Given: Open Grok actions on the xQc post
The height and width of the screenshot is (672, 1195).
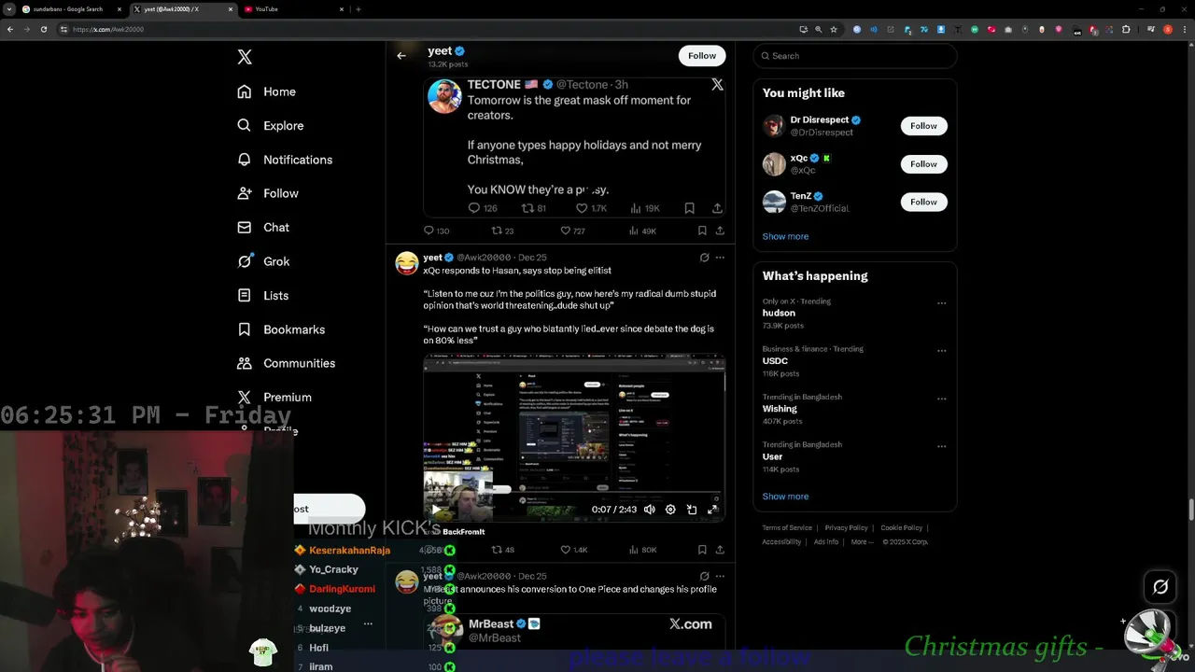Looking at the screenshot, I should (x=705, y=258).
